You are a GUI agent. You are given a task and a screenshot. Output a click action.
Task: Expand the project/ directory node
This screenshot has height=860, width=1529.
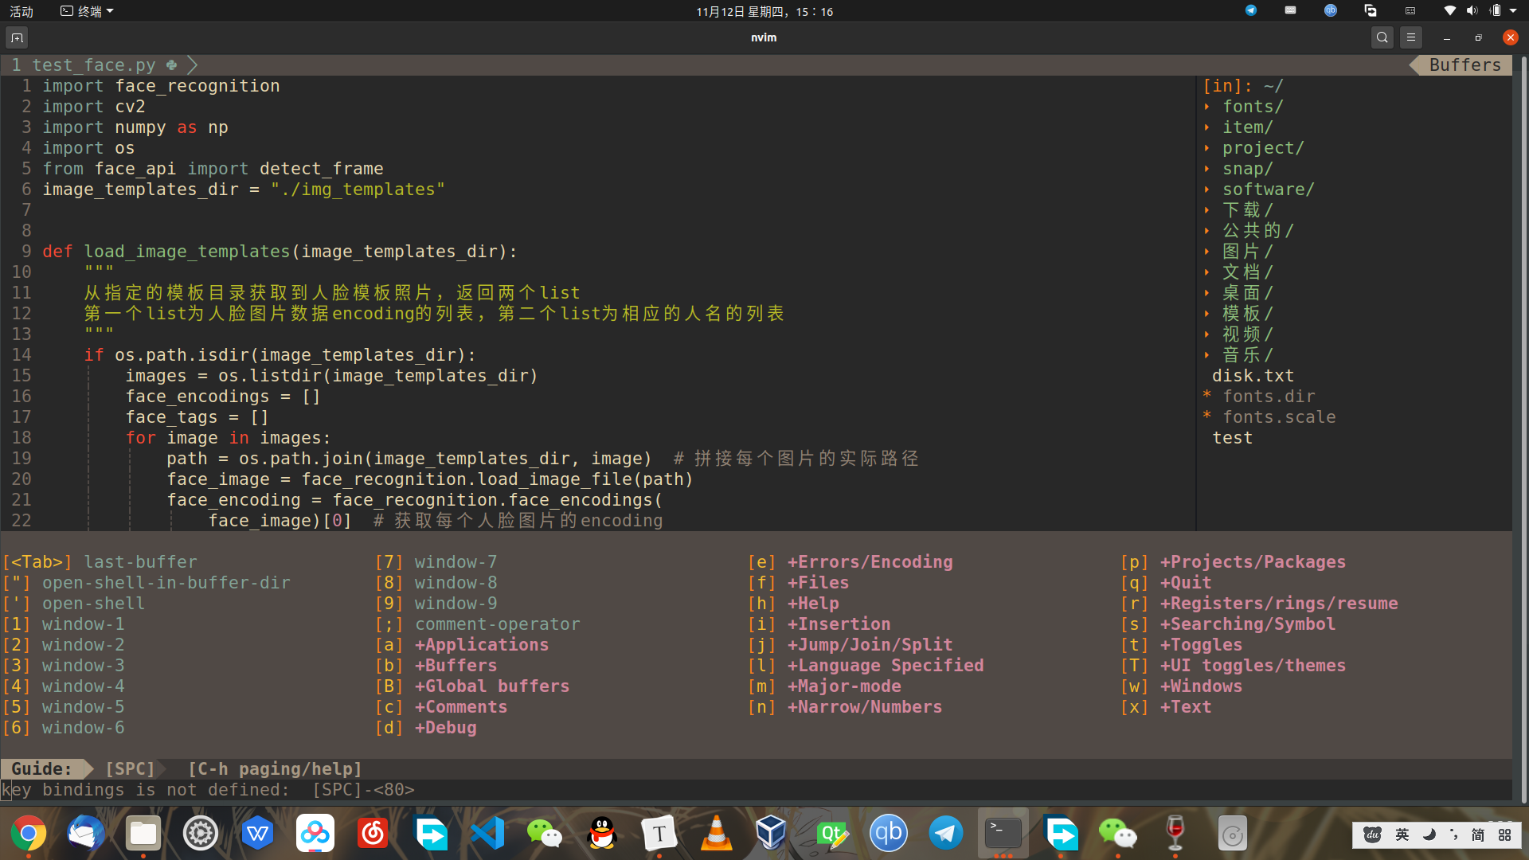[1262, 148]
